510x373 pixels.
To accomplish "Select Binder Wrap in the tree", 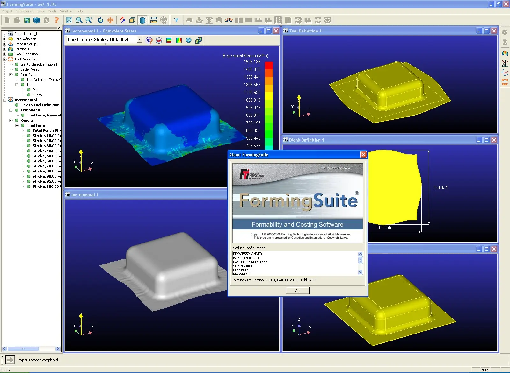I will click(x=30, y=69).
